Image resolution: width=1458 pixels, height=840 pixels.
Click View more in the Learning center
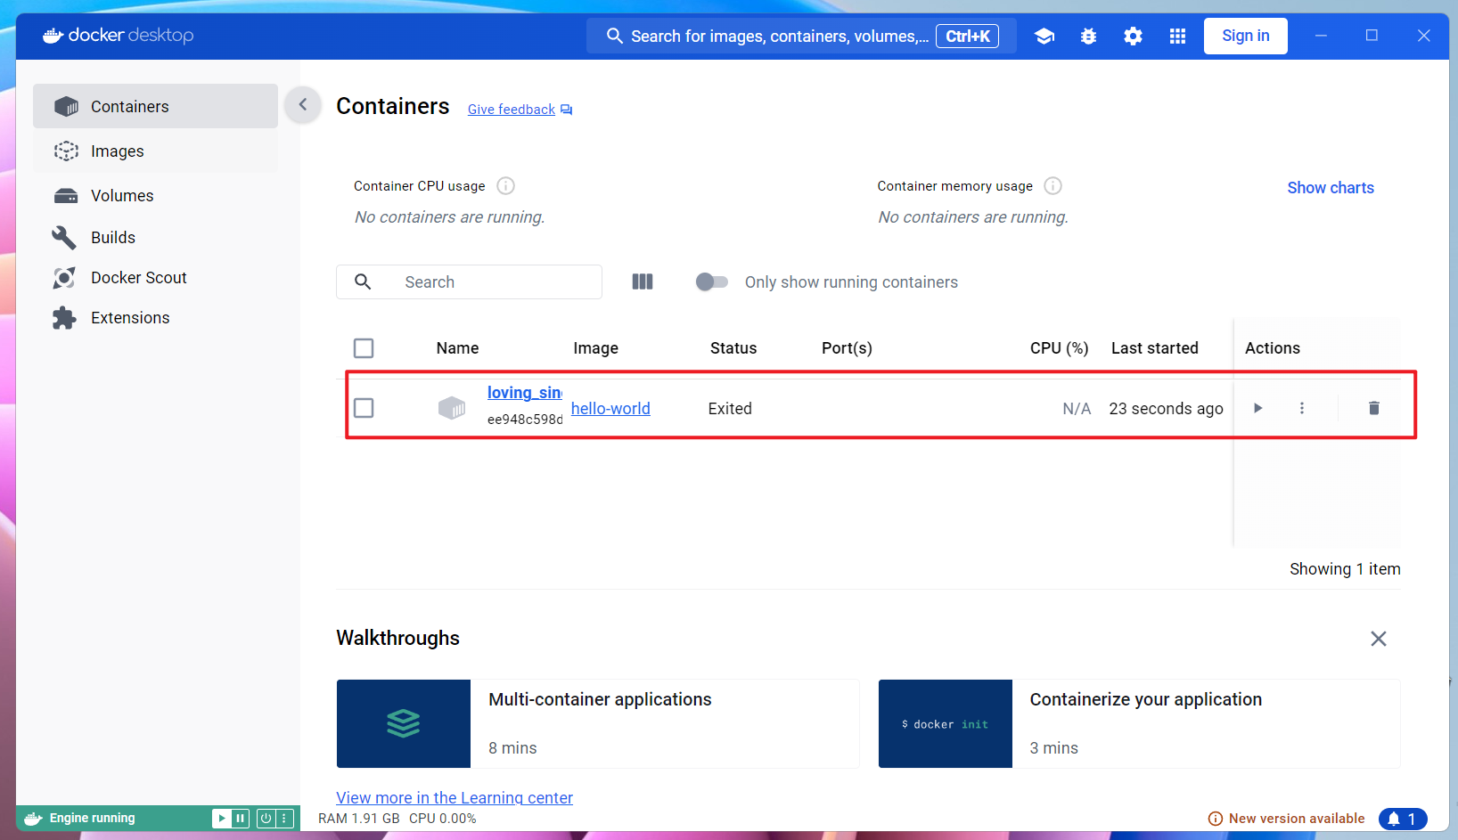coord(455,797)
